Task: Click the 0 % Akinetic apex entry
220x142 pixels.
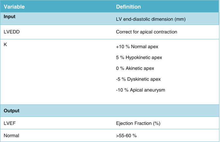Action: click(x=135, y=68)
